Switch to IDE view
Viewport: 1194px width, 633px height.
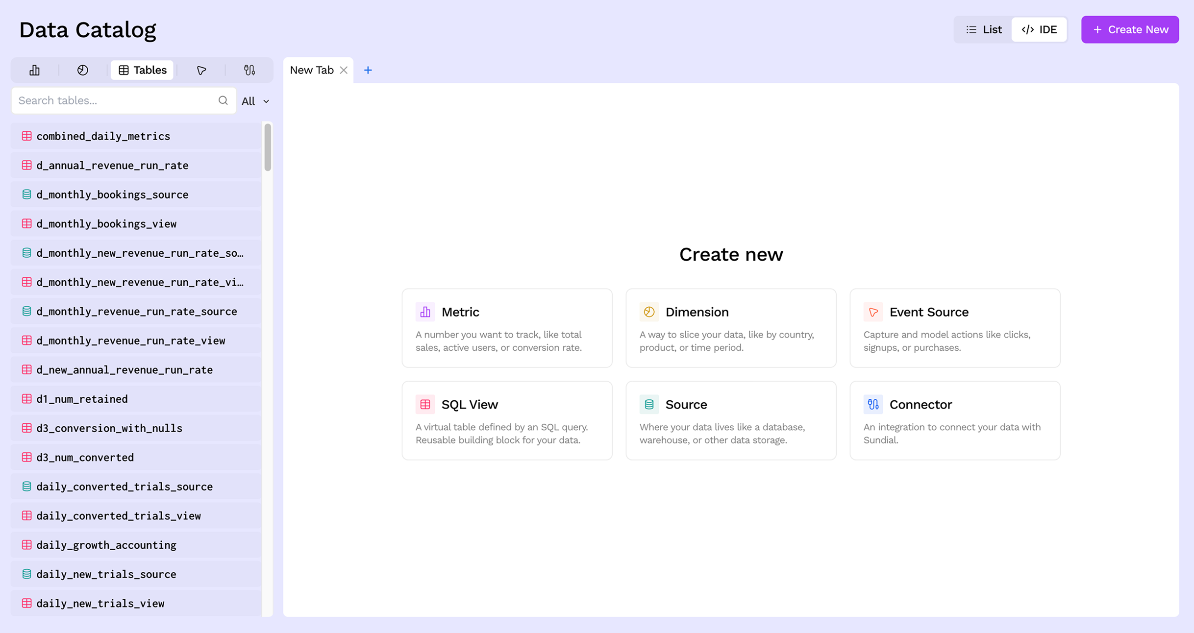pos(1039,29)
